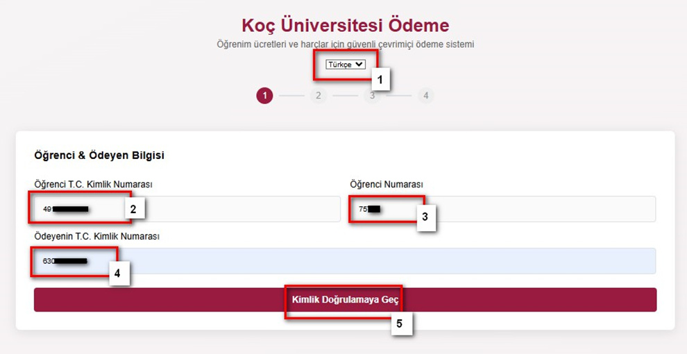Click annotation marker number 4
This screenshot has height=354, width=687.
click(117, 273)
